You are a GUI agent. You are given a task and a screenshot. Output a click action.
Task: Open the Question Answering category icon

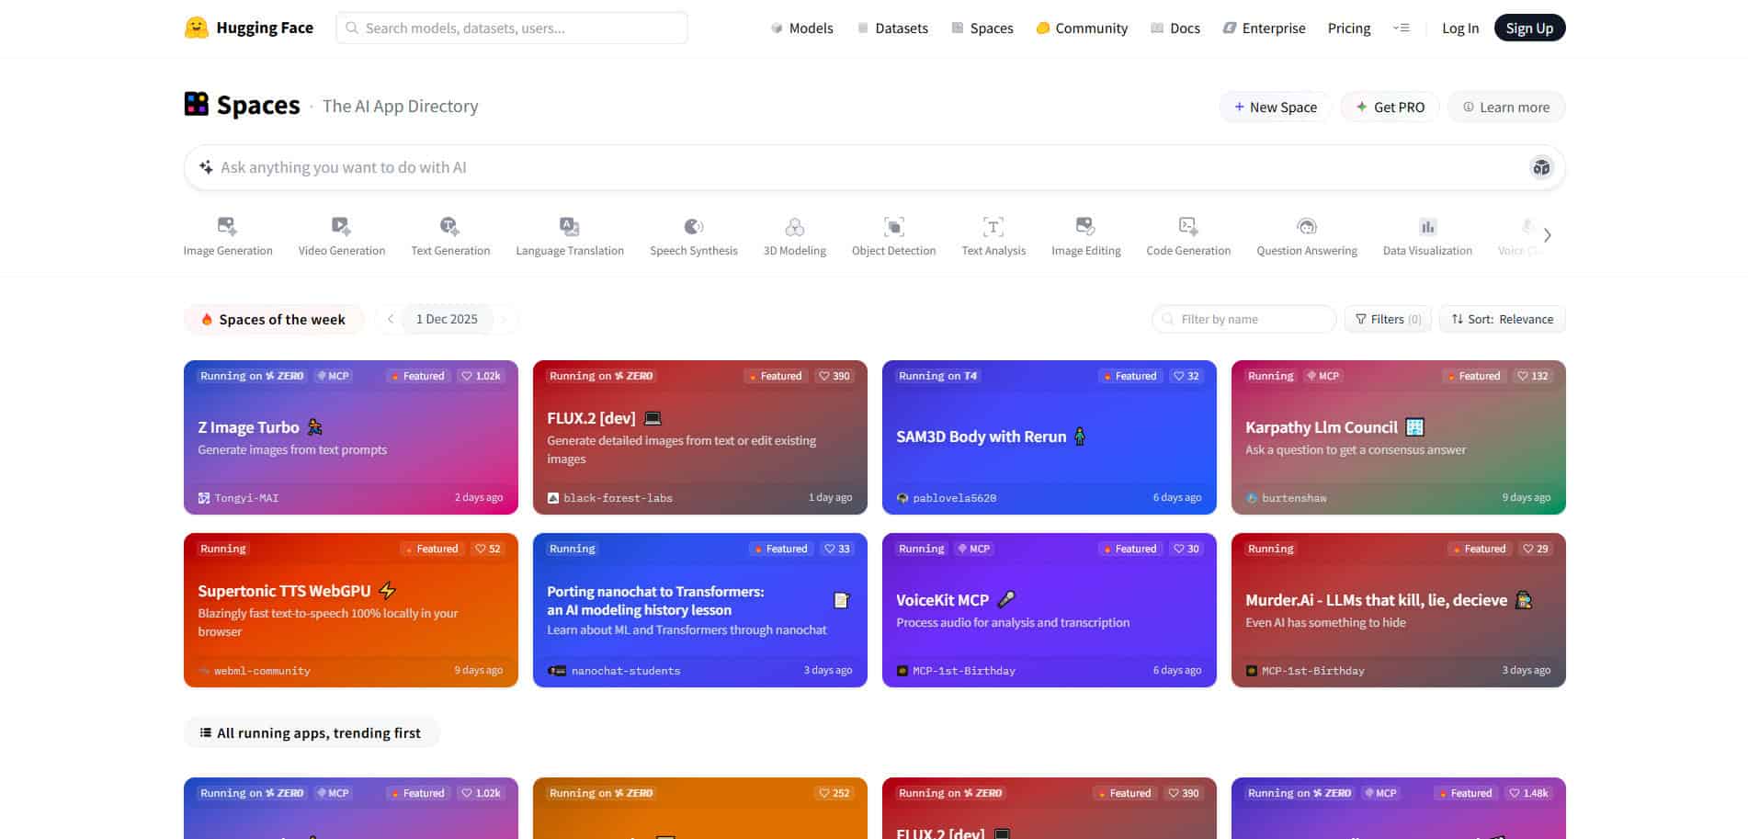point(1307,226)
